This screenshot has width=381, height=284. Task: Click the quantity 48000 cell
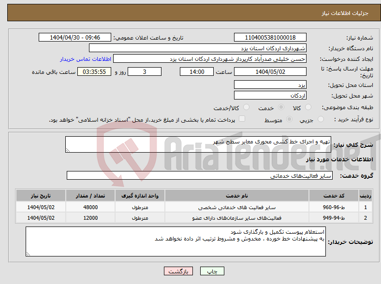pos(90,207)
